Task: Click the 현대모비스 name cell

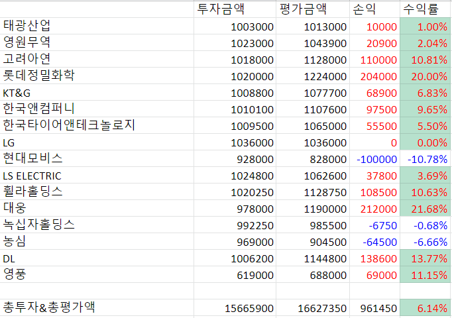Action: coord(97,158)
